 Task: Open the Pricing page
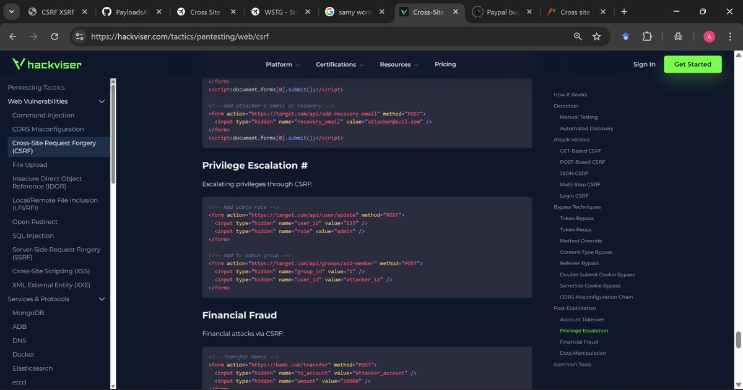445,64
